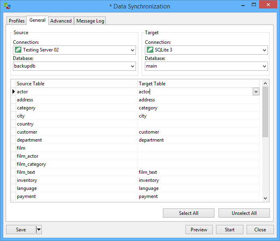The image size is (280, 241).
Task: Click the table list scrollbar down arrow
Action: click(x=265, y=198)
